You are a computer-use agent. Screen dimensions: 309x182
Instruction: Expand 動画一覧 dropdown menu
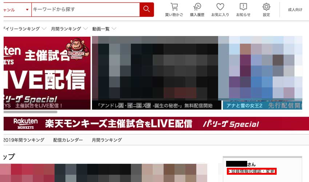[114, 29]
